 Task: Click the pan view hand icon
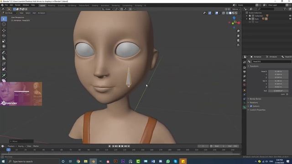click(238, 36)
